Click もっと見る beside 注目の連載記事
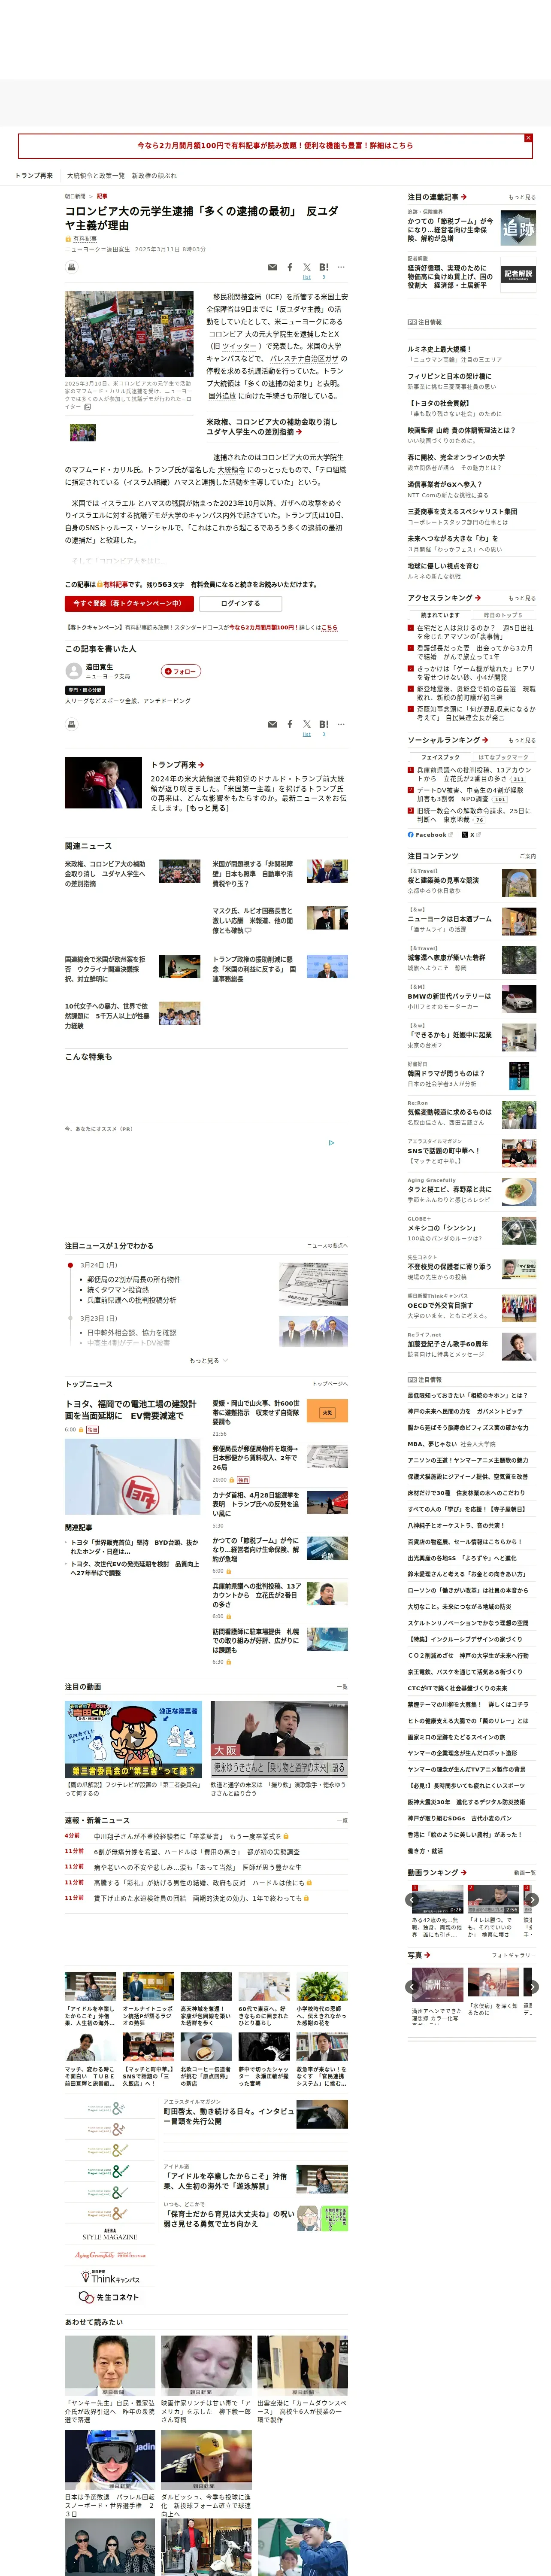Viewport: 551px width, 2576px height. pyautogui.click(x=521, y=197)
